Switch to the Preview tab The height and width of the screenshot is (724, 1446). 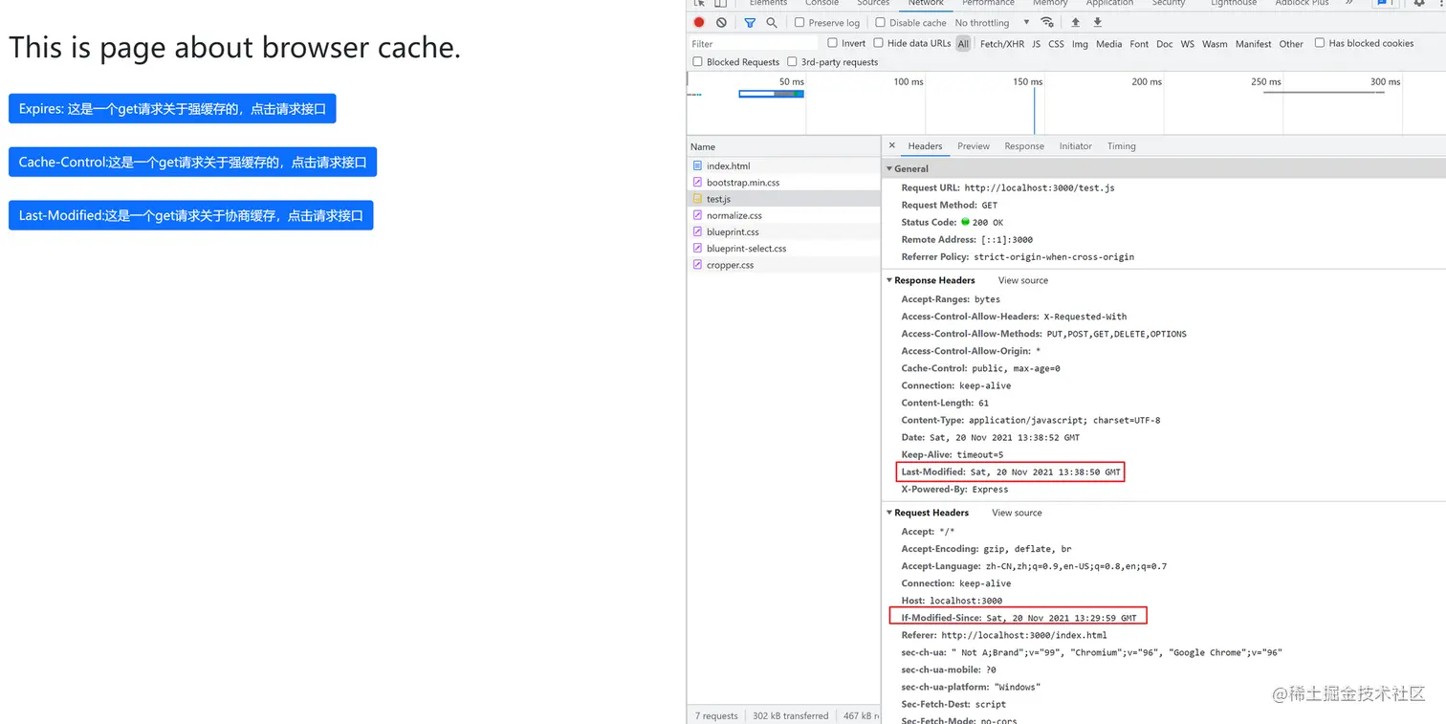(x=974, y=146)
